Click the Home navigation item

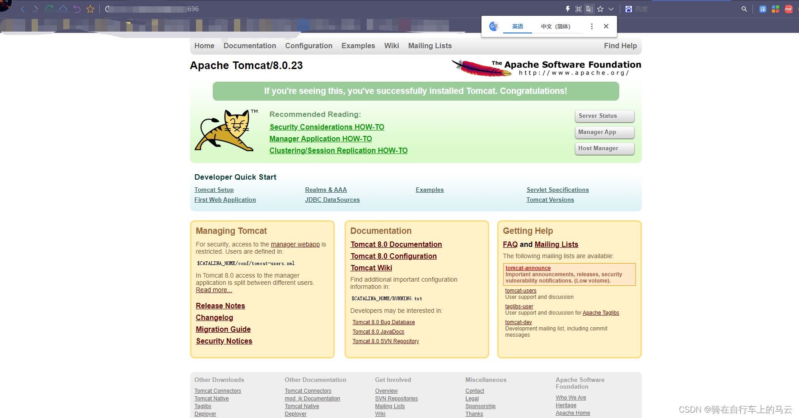coord(204,46)
